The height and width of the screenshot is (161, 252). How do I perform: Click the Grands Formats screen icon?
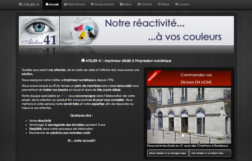tap(92, 4)
